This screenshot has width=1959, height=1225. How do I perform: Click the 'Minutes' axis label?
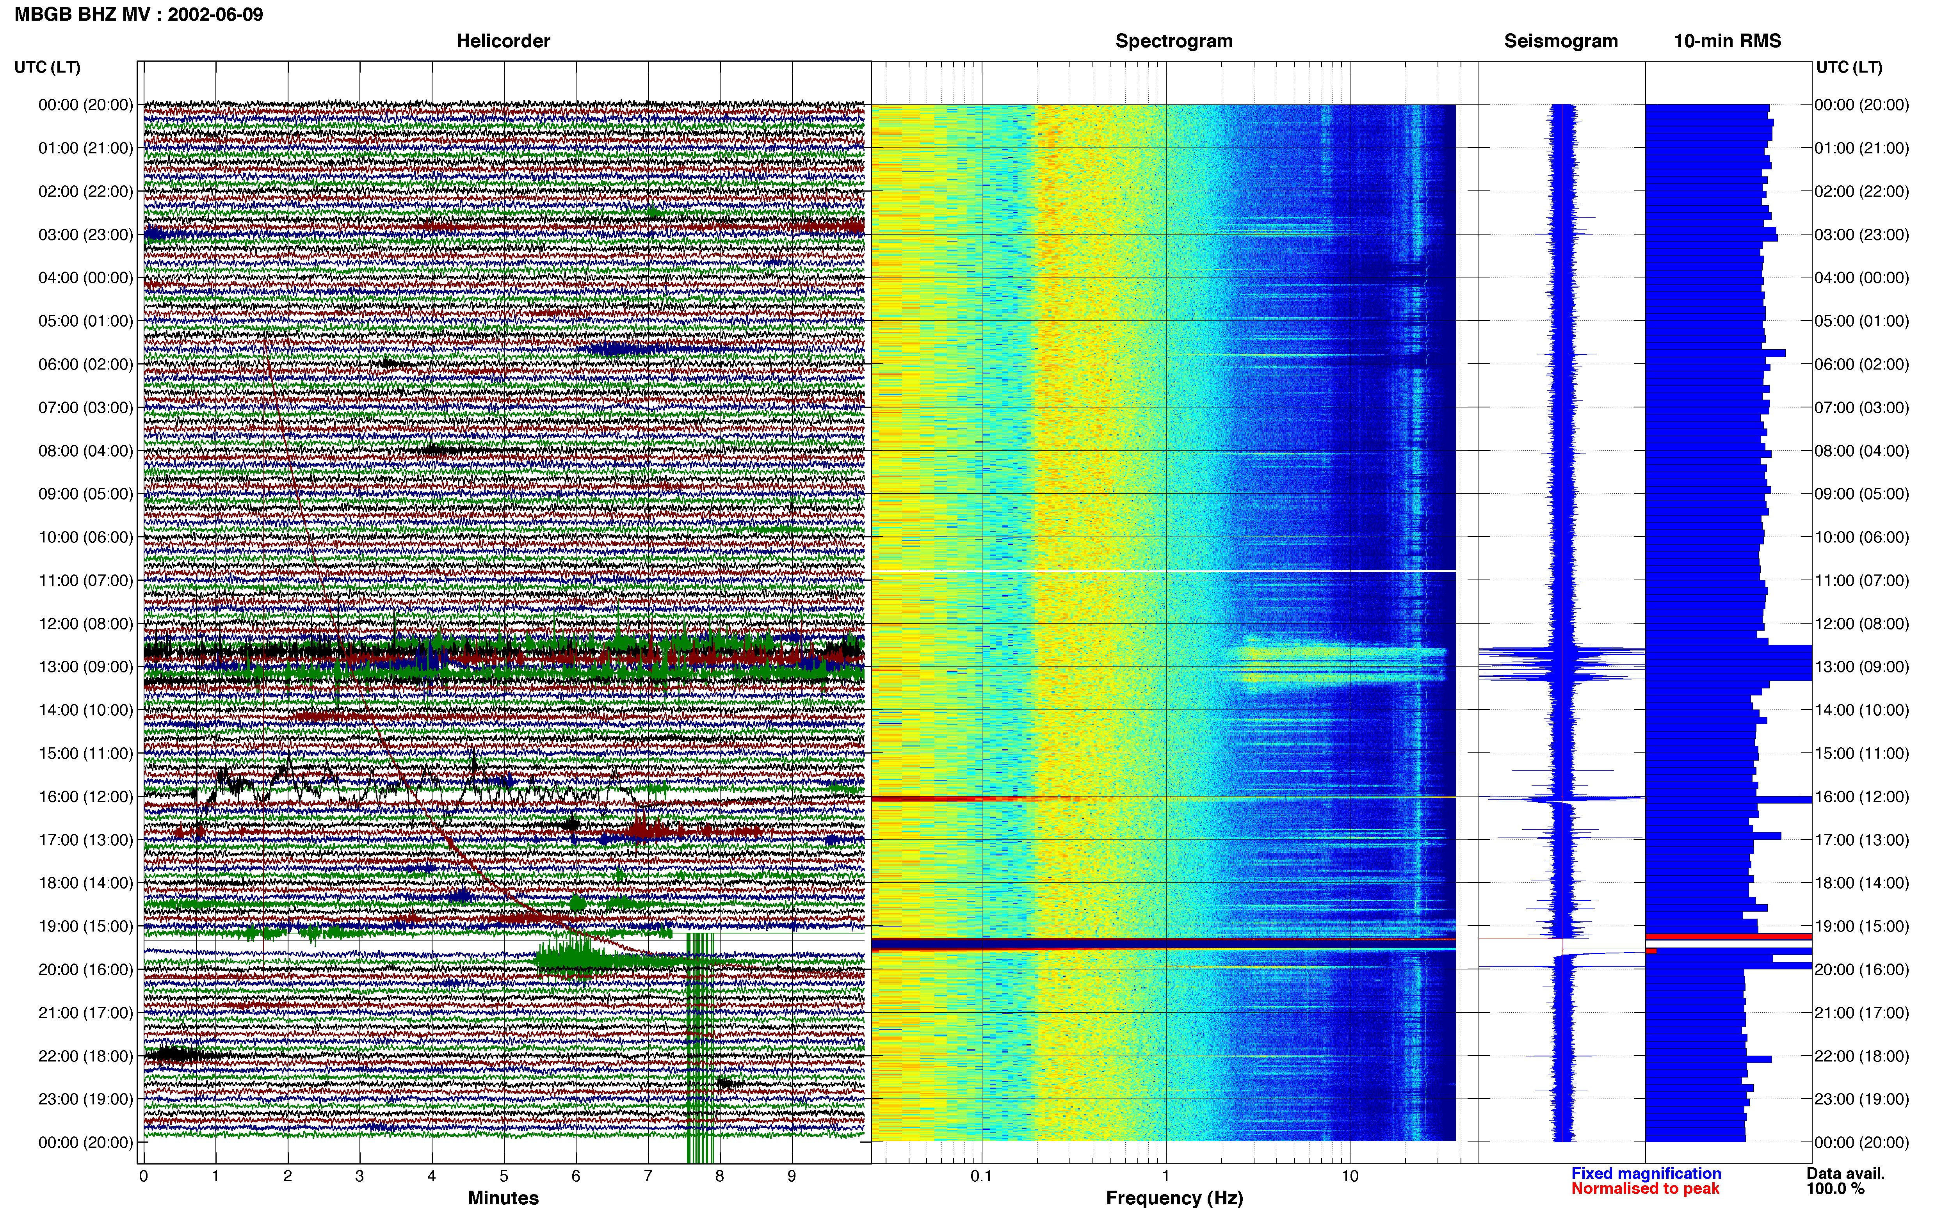[503, 1197]
